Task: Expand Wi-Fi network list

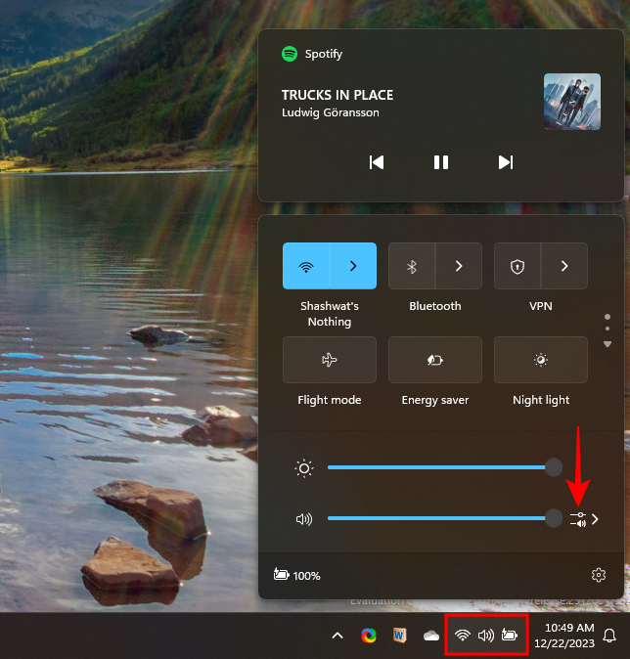Action: click(353, 266)
